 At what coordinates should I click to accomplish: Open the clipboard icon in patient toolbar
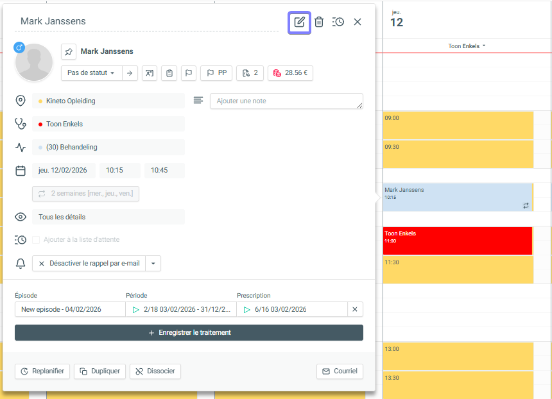(169, 73)
